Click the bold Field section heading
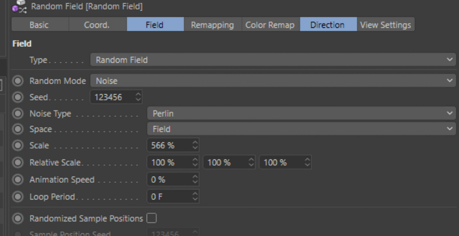The height and width of the screenshot is (236, 459). (x=22, y=44)
